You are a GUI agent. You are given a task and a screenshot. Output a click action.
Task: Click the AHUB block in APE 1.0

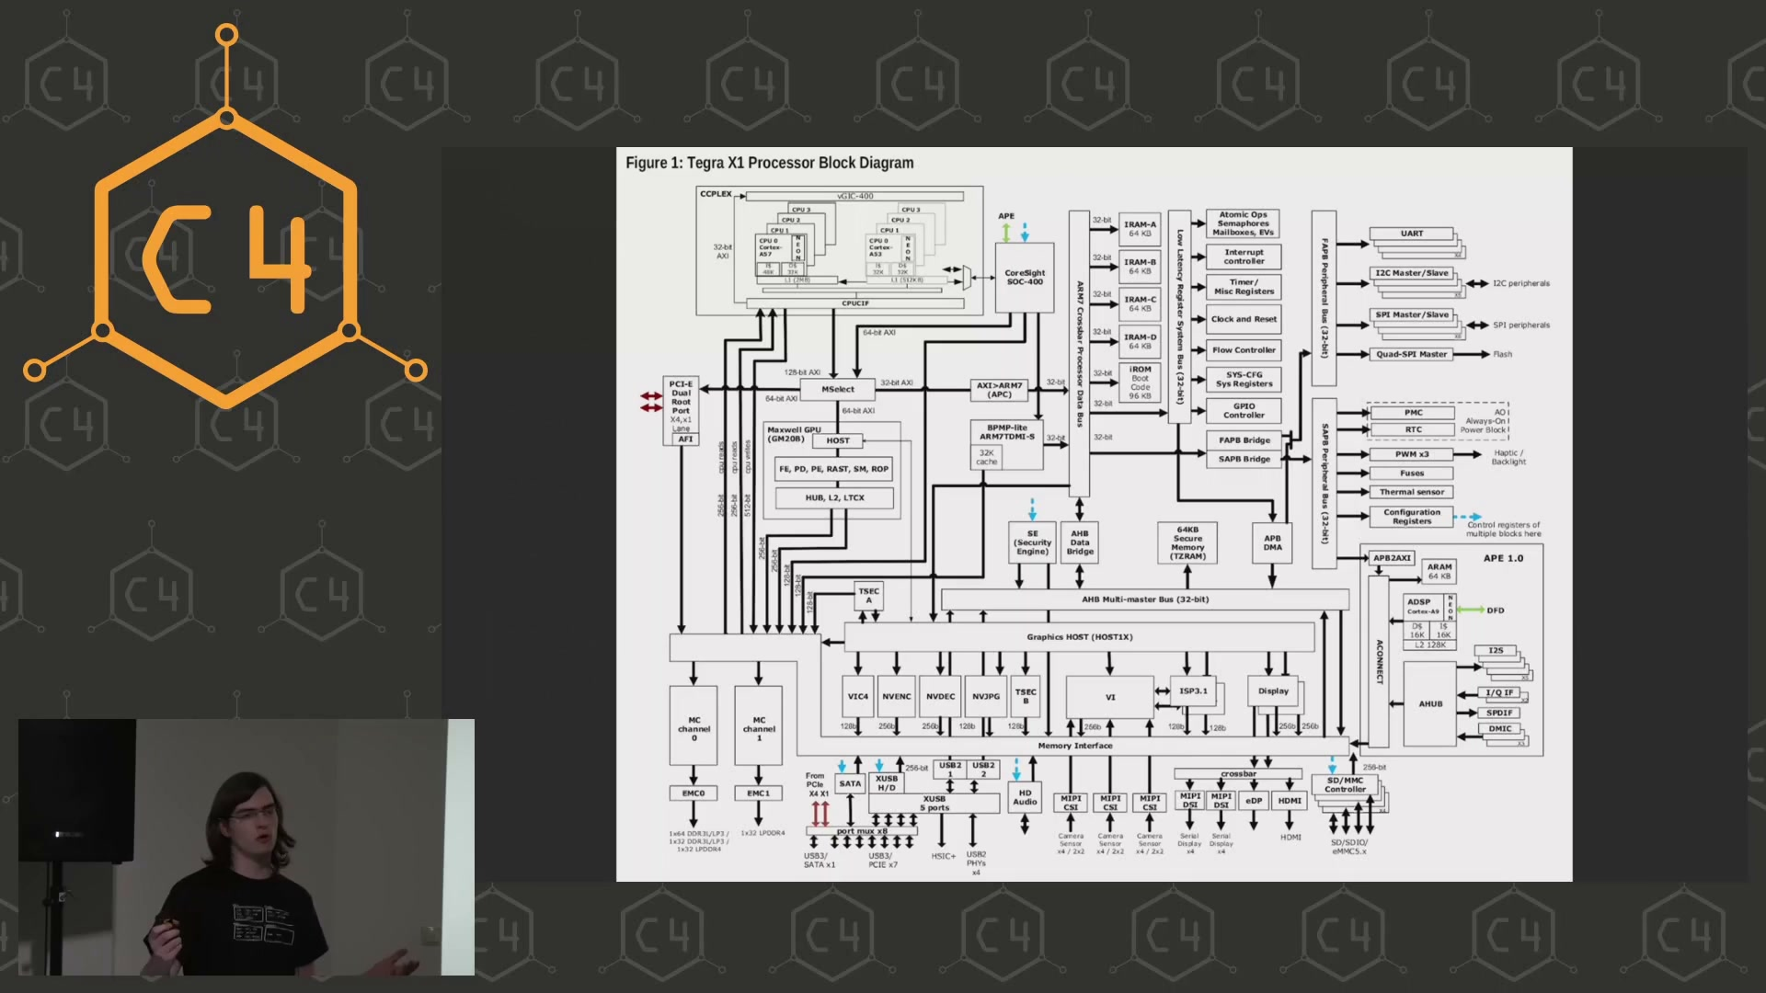tap(1429, 704)
